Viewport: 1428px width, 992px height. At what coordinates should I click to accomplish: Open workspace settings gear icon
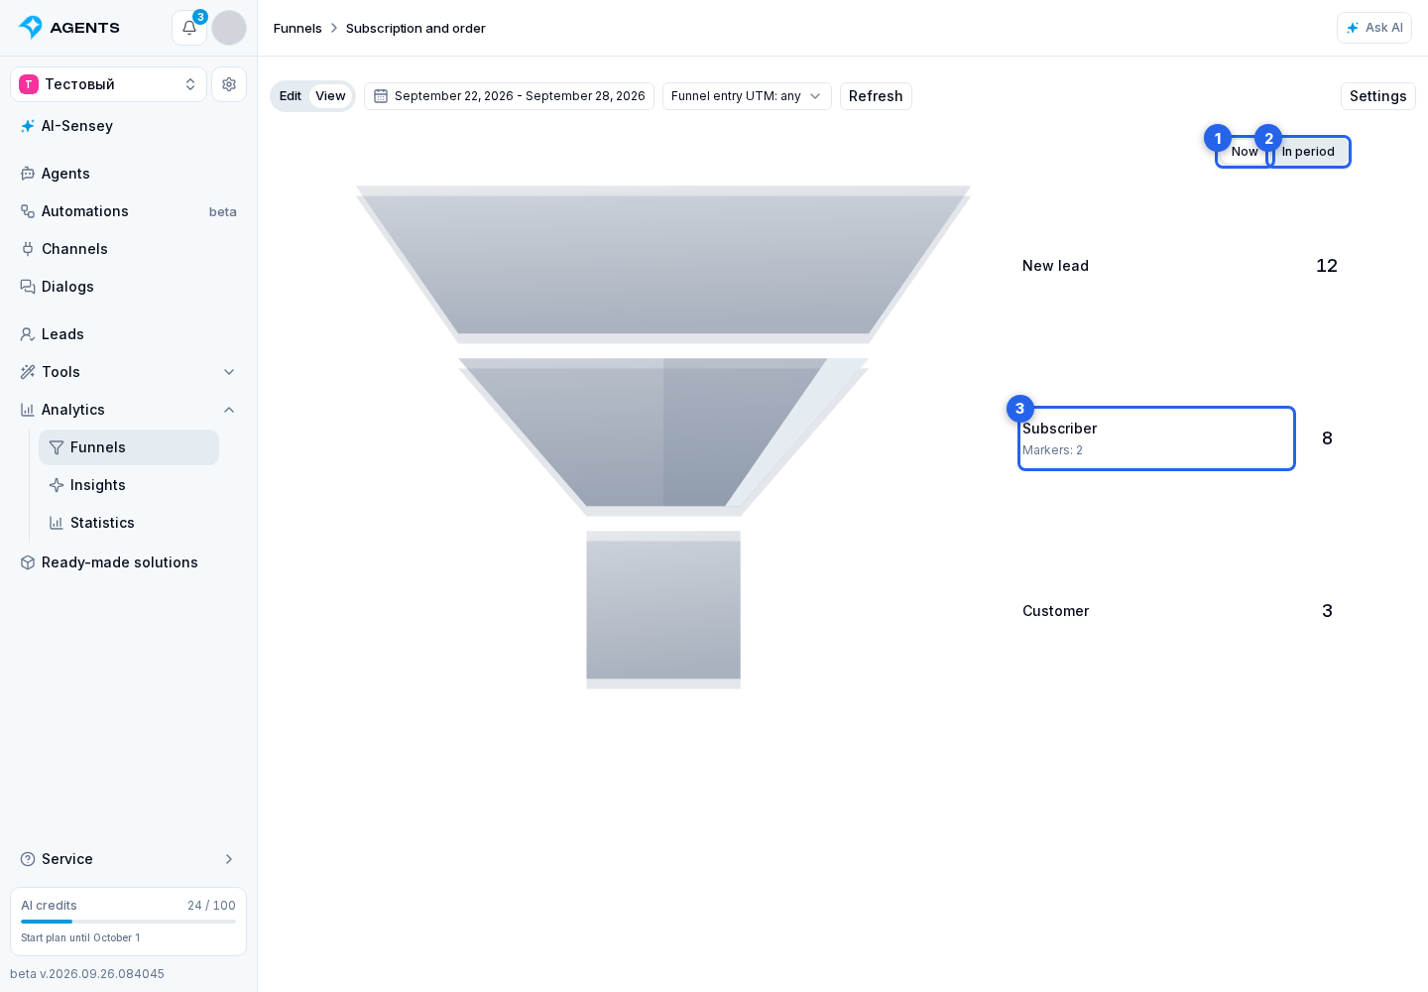[229, 84]
